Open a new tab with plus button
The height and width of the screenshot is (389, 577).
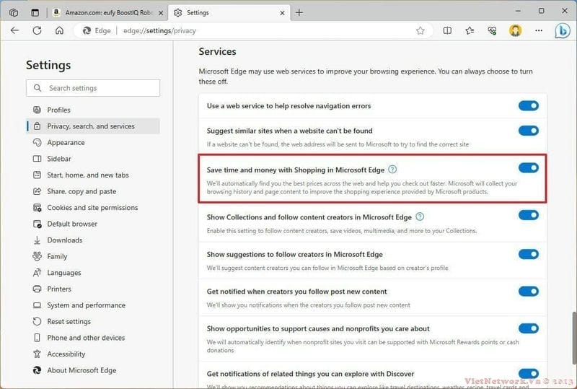pos(299,12)
